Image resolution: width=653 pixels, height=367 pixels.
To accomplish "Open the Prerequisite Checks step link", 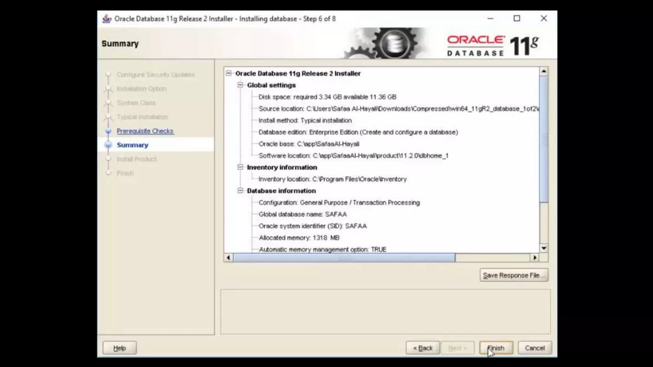I will [145, 131].
